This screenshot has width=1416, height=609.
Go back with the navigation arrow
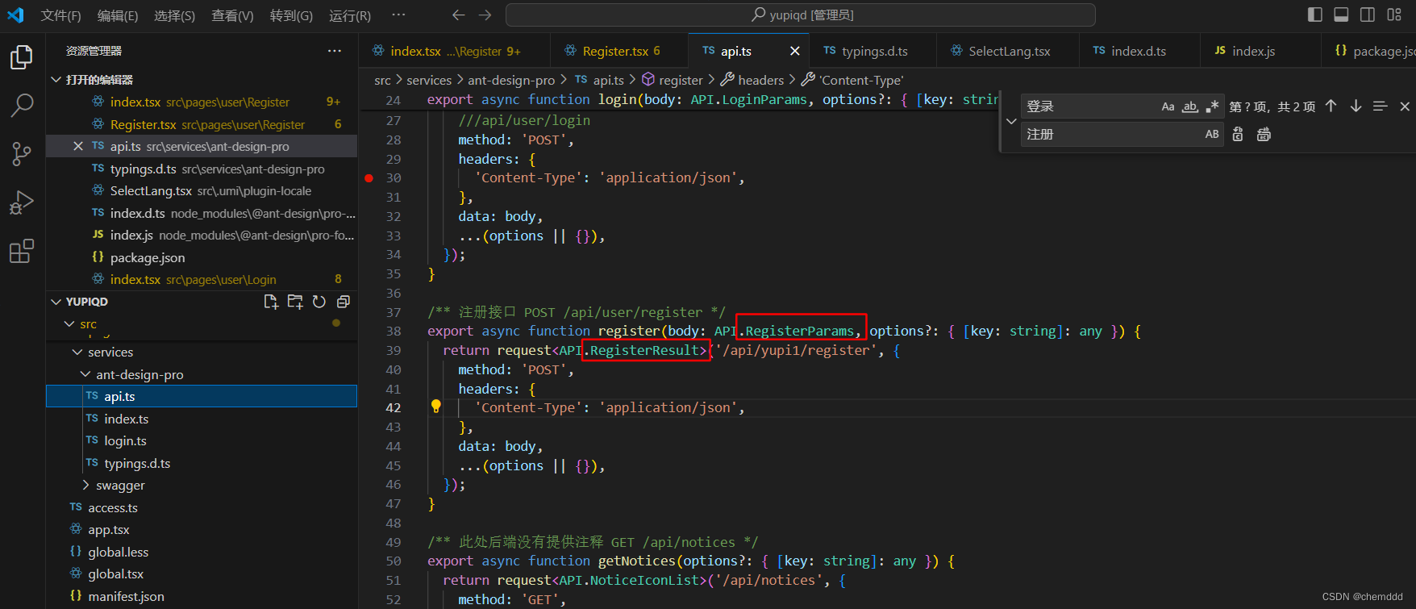pos(458,15)
